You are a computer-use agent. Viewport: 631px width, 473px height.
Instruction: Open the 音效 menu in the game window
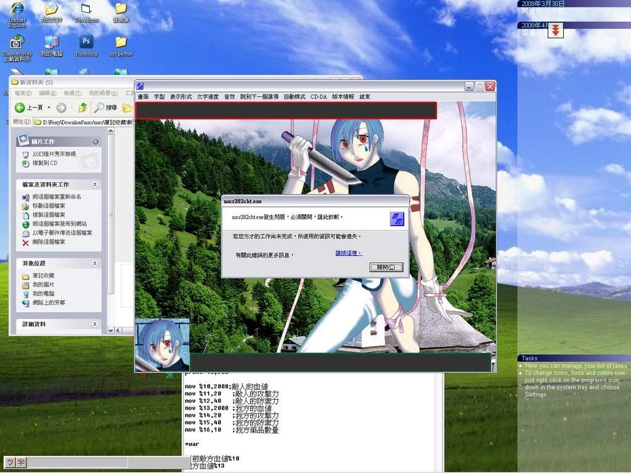tap(229, 97)
